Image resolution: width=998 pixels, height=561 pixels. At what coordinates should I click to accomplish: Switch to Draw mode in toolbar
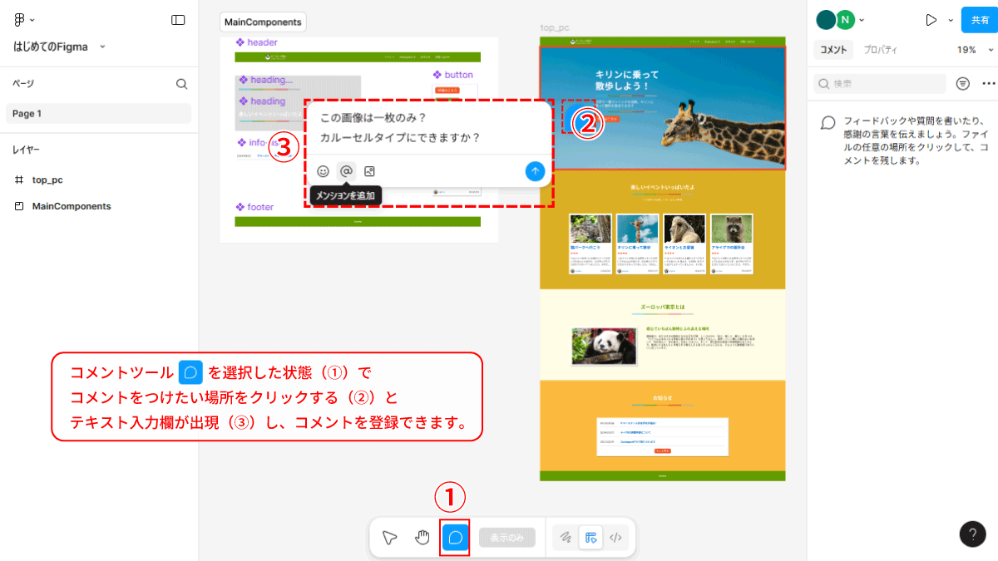566,537
